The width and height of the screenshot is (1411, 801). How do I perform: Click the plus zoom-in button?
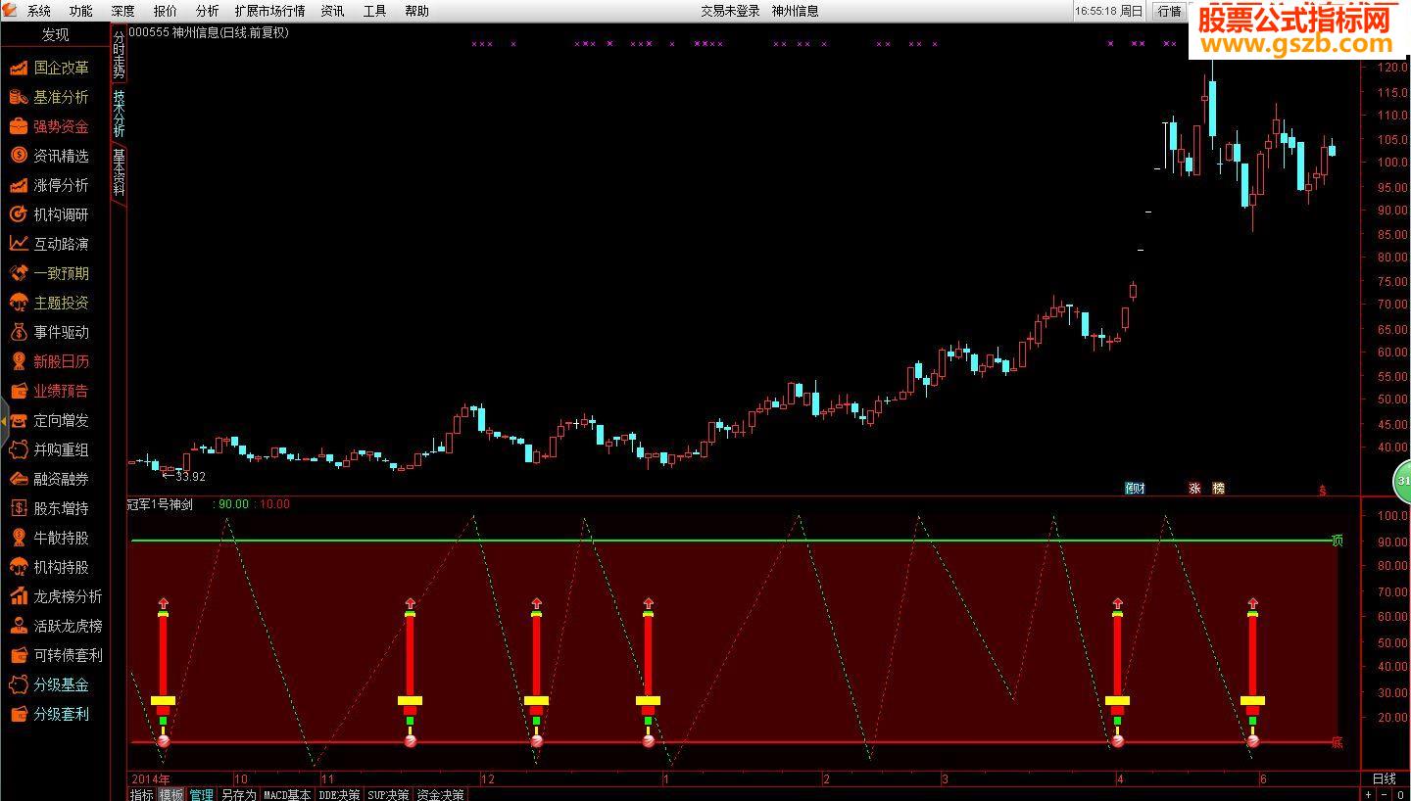[1369, 794]
